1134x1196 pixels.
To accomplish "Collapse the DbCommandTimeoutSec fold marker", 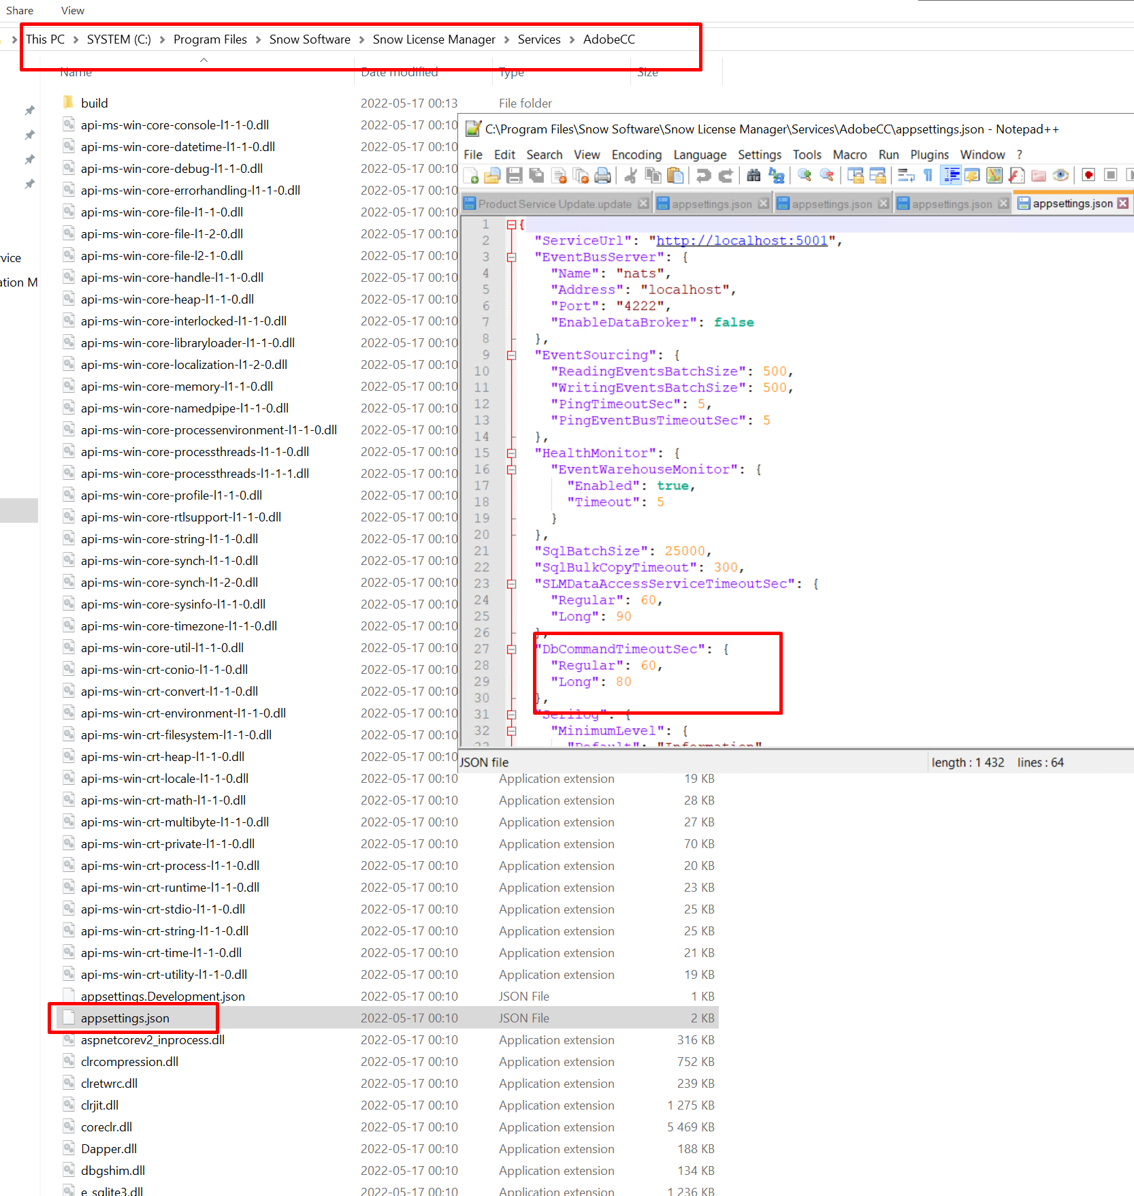I will (x=511, y=649).
